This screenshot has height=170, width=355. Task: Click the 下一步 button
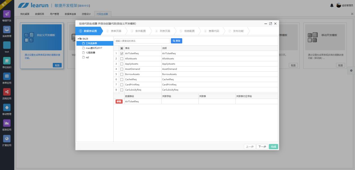click(x=262, y=147)
